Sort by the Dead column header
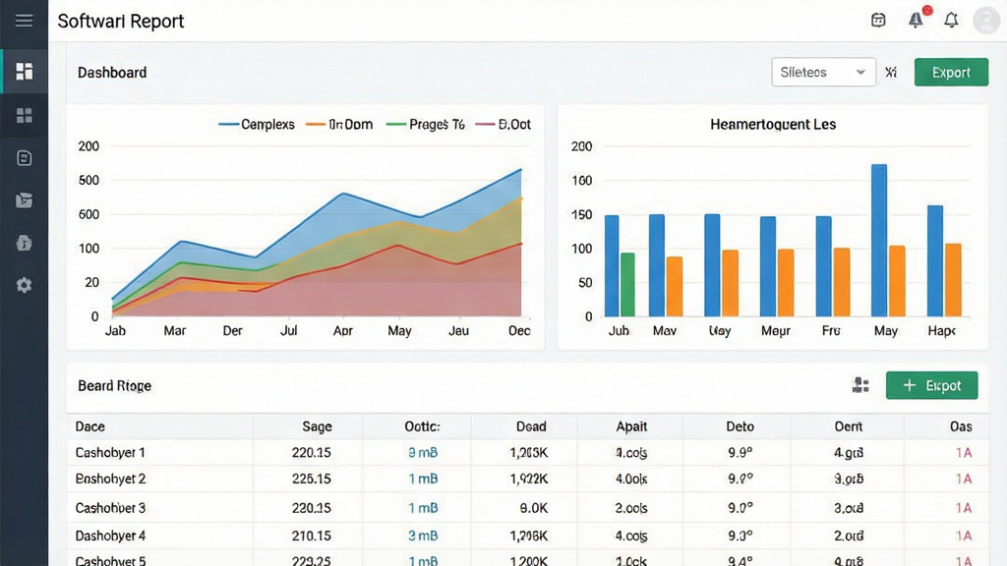The height and width of the screenshot is (566, 1007). click(x=531, y=426)
